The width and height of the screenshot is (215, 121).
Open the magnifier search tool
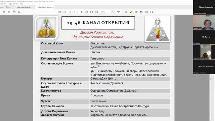[19, 12]
